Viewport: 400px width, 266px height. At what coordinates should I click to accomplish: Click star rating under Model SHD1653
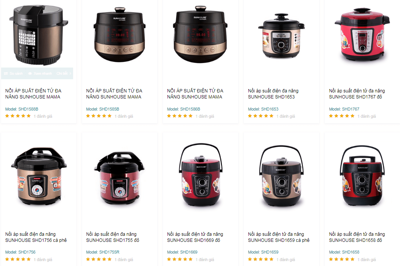261,116
